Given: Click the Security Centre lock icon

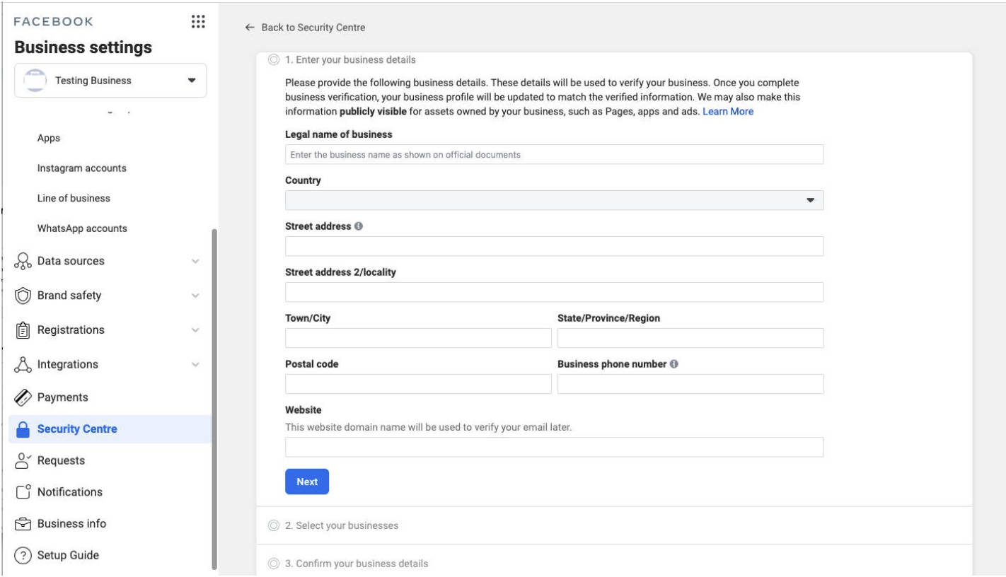Looking at the screenshot, I should click(24, 429).
